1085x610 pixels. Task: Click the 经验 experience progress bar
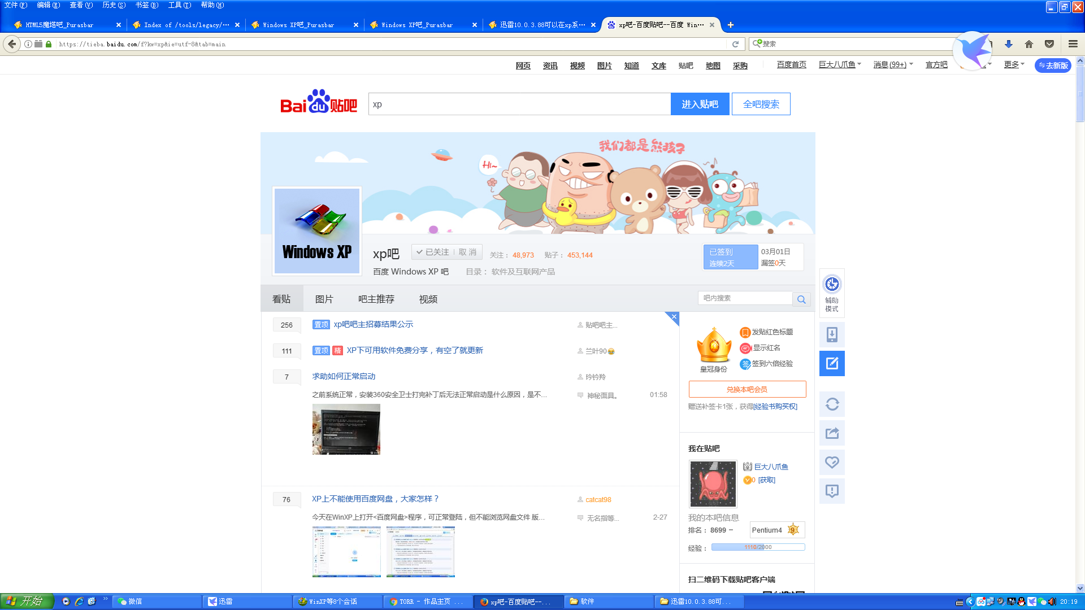click(758, 547)
